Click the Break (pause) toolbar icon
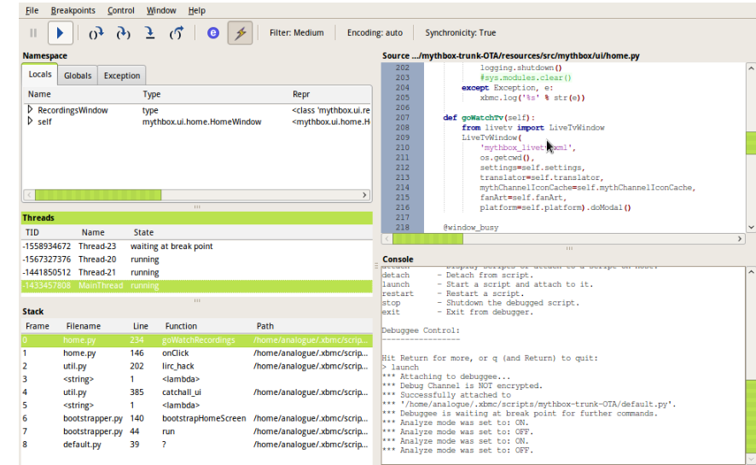 point(33,33)
